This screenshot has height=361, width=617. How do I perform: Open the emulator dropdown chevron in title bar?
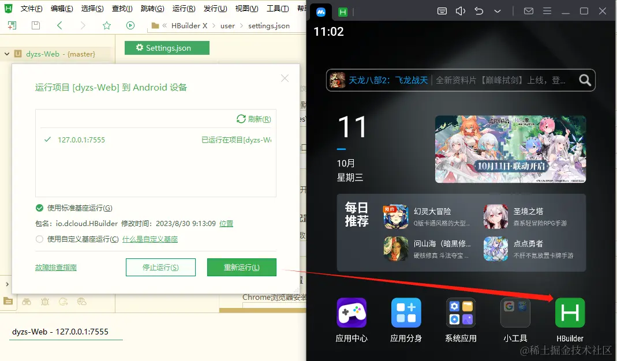498,11
